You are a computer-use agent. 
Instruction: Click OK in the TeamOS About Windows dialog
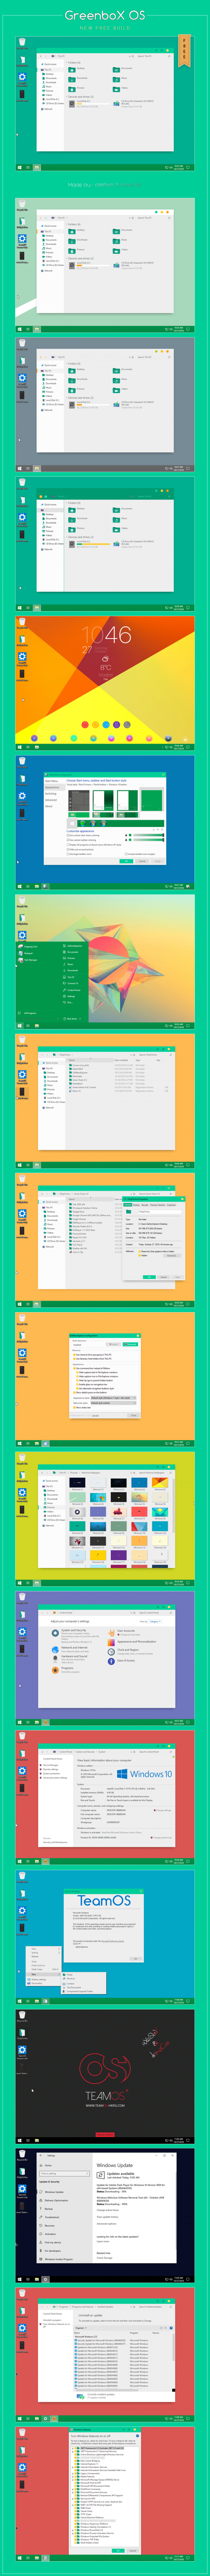pos(136,1958)
